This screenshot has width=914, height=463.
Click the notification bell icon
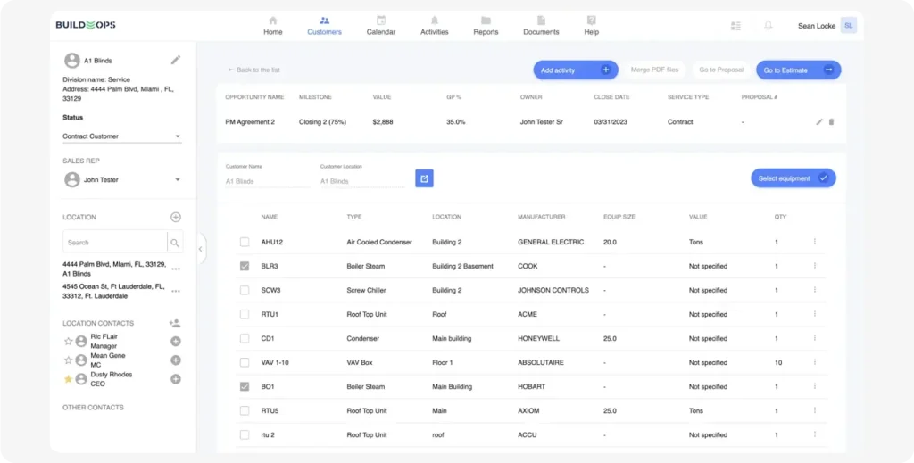pyautogui.click(x=768, y=26)
